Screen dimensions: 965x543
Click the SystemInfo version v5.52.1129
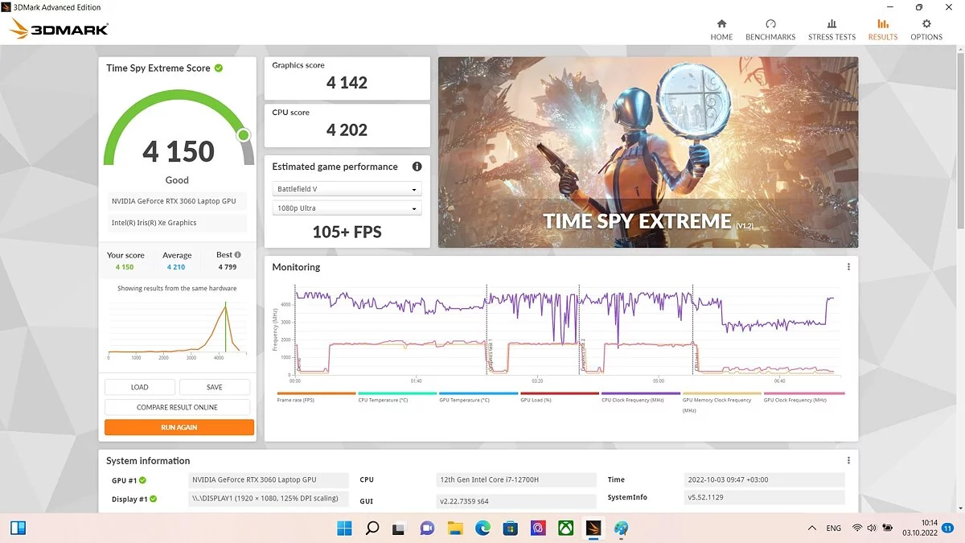[x=764, y=498]
